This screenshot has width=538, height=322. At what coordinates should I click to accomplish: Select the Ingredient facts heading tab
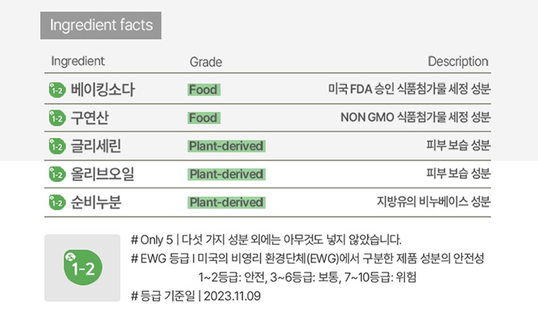pyautogui.click(x=101, y=25)
